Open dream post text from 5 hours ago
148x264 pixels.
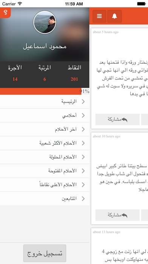tap(122, 78)
